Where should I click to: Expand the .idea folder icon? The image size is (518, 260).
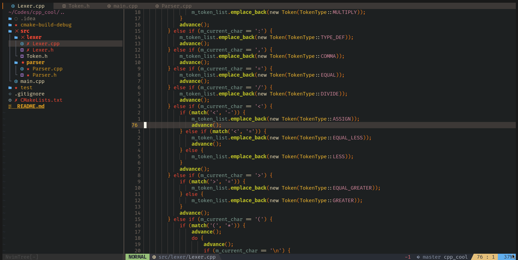tap(10, 19)
